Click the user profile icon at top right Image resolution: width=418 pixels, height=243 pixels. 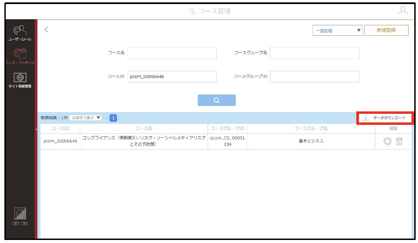pyautogui.click(x=403, y=10)
